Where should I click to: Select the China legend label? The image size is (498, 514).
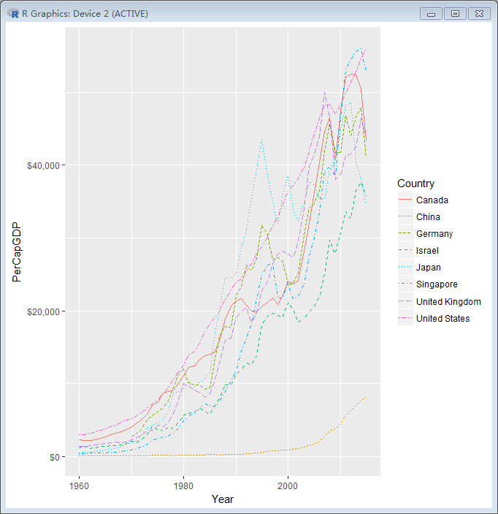point(427,217)
